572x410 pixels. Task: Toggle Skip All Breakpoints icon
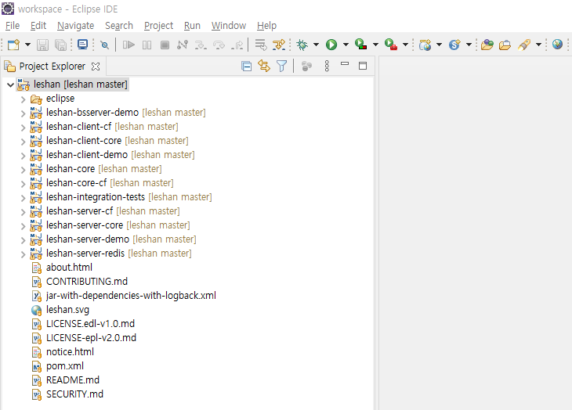[105, 45]
